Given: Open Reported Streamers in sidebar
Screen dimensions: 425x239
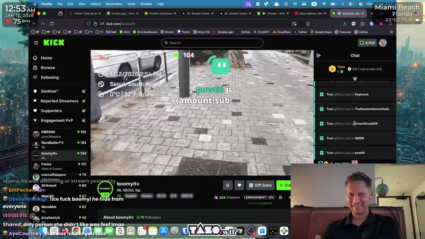Looking at the screenshot, I should (59, 101).
